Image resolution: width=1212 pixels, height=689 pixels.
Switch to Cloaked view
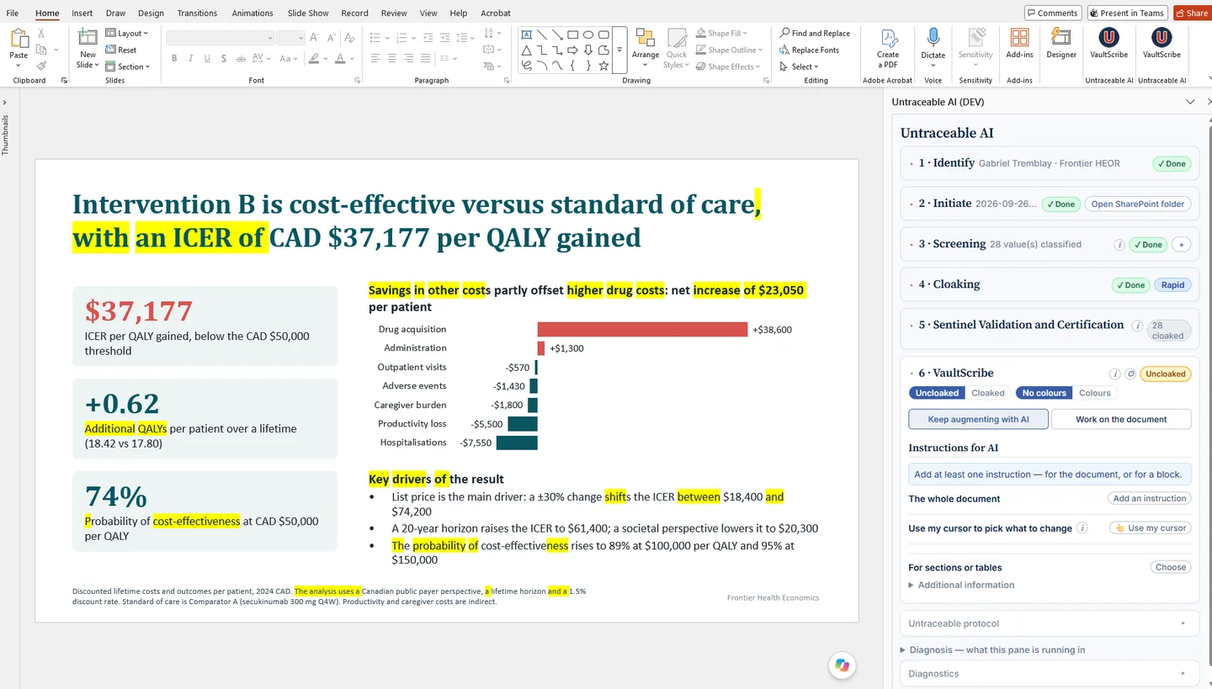click(x=988, y=393)
